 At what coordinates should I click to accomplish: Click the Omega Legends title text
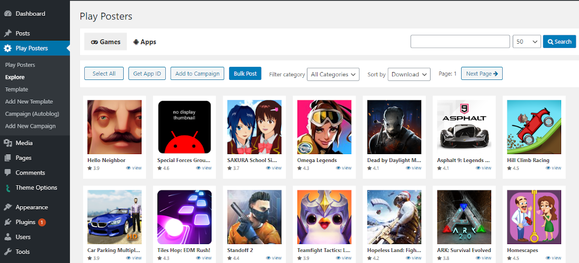pyautogui.click(x=317, y=160)
